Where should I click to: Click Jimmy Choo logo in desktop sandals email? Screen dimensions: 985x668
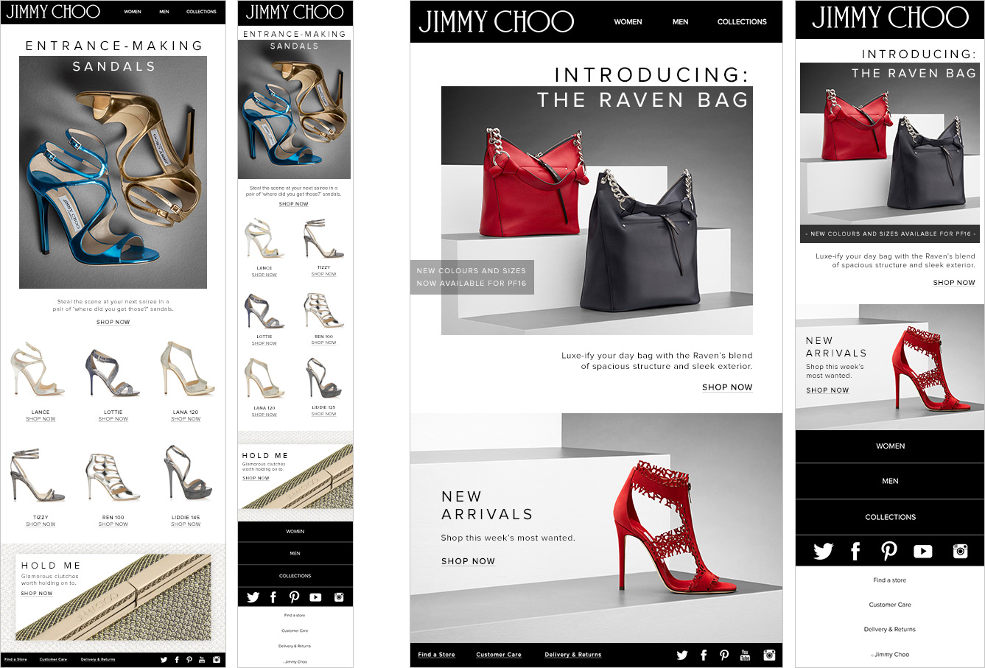tap(53, 12)
